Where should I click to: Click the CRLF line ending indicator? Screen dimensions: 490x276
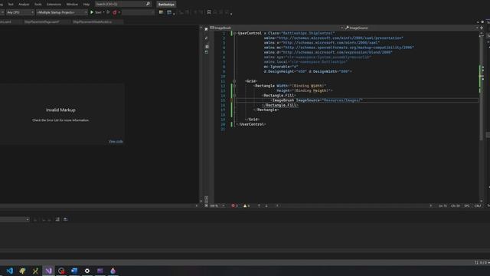click(x=478, y=206)
